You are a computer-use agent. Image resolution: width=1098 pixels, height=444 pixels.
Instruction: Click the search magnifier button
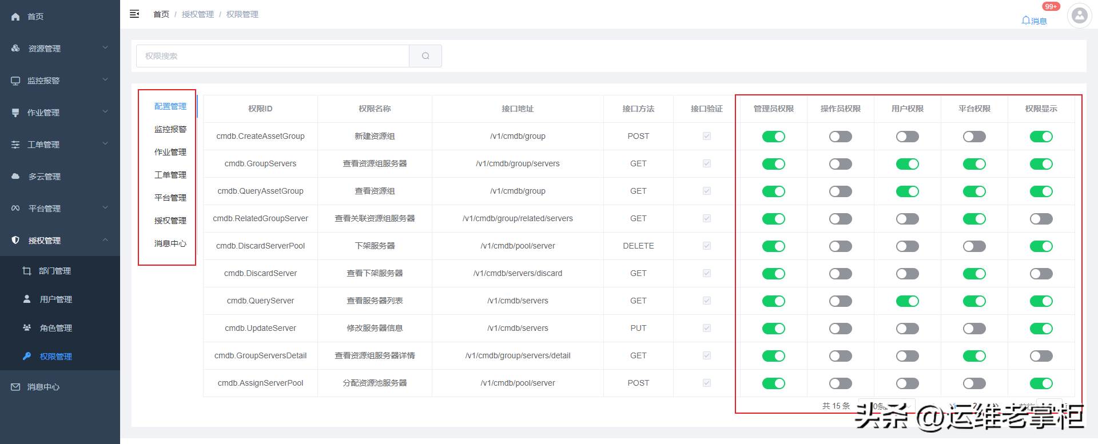coord(425,56)
